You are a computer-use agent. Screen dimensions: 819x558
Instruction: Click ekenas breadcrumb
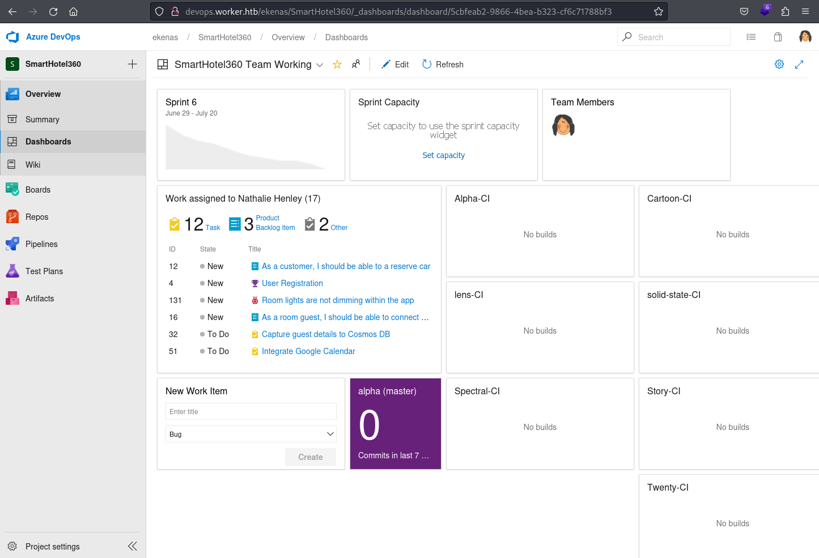165,37
